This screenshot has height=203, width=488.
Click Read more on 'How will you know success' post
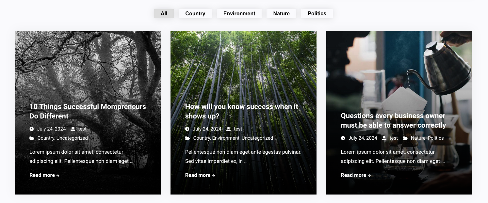click(200, 175)
